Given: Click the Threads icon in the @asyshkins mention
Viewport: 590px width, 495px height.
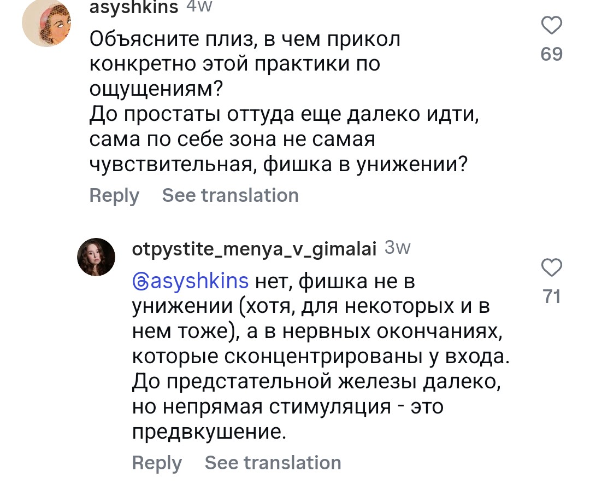Looking at the screenshot, I should coord(141,282).
